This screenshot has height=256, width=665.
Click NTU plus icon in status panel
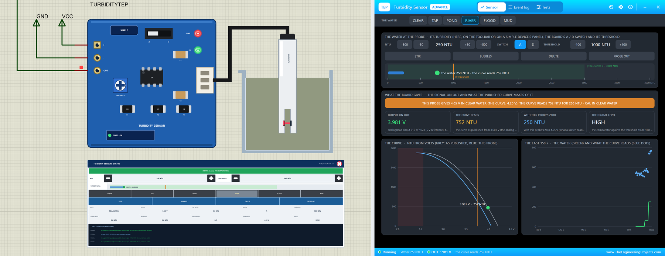[x=211, y=178]
